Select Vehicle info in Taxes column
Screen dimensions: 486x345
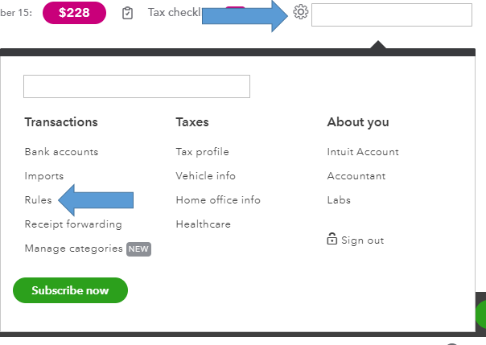[x=205, y=176]
